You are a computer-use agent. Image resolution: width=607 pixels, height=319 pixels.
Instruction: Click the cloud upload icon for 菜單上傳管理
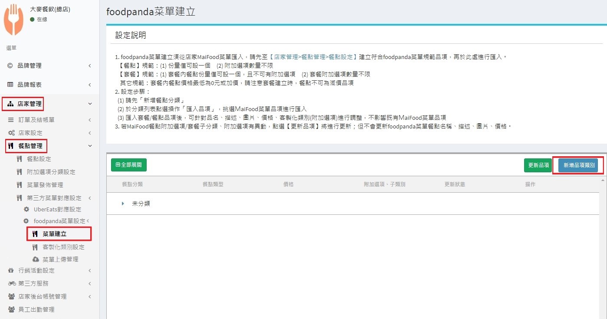(36, 259)
